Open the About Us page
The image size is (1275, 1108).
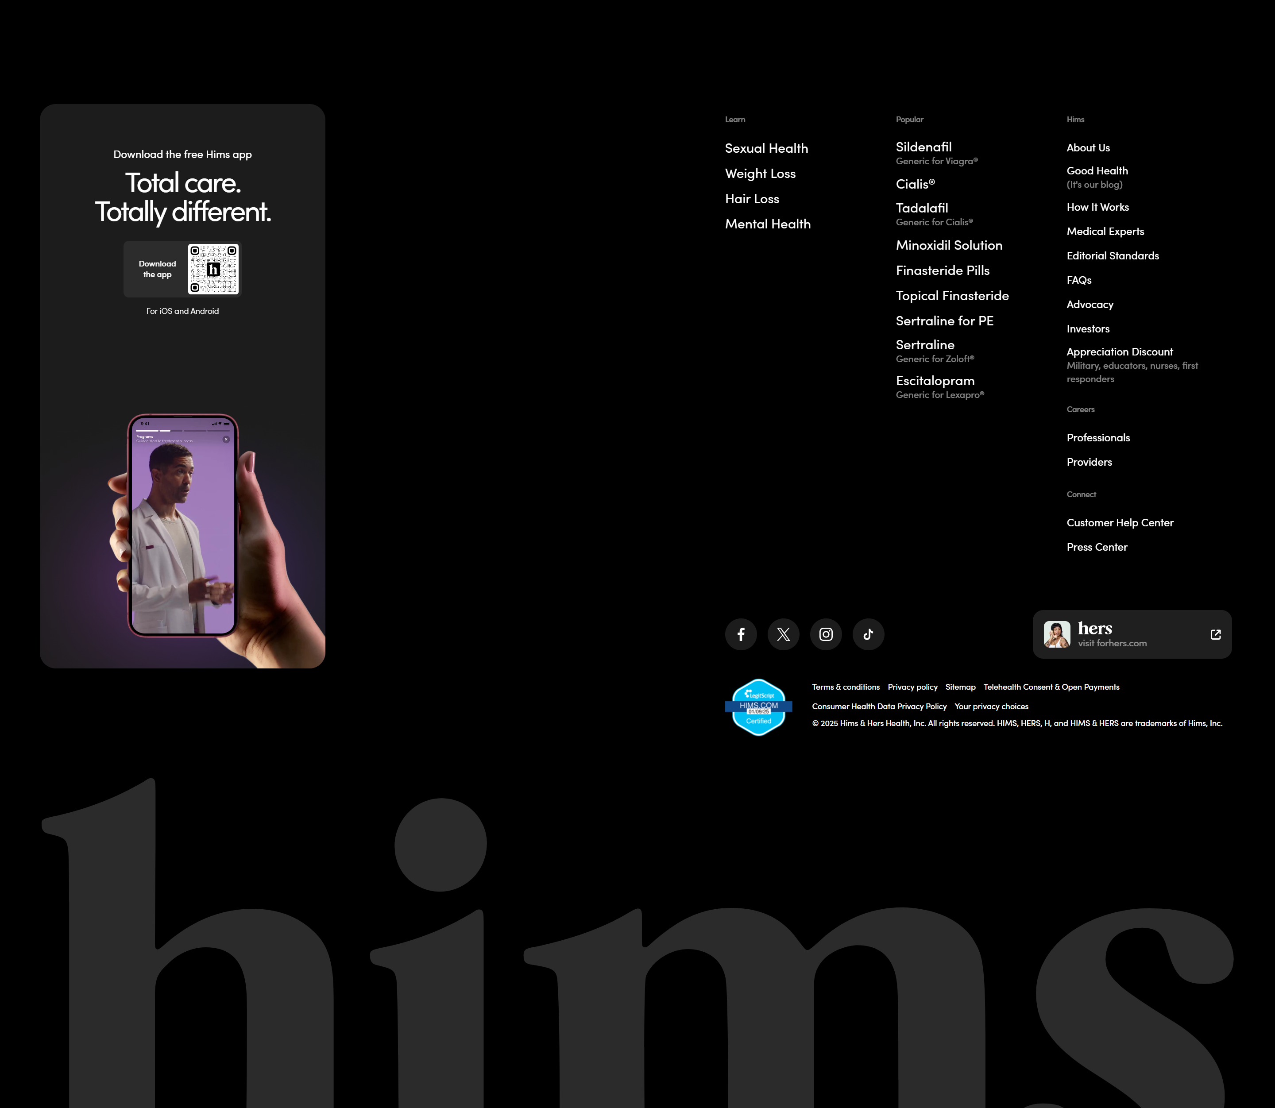1088,148
